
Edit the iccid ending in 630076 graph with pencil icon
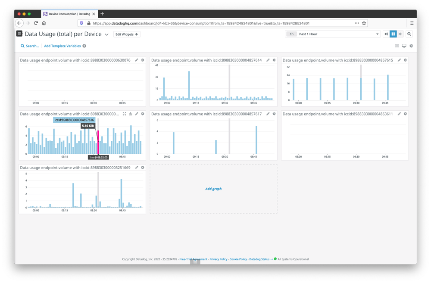pos(137,60)
